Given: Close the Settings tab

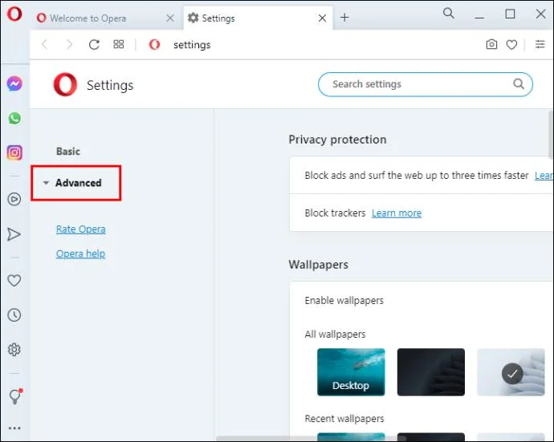Looking at the screenshot, I should click(322, 18).
